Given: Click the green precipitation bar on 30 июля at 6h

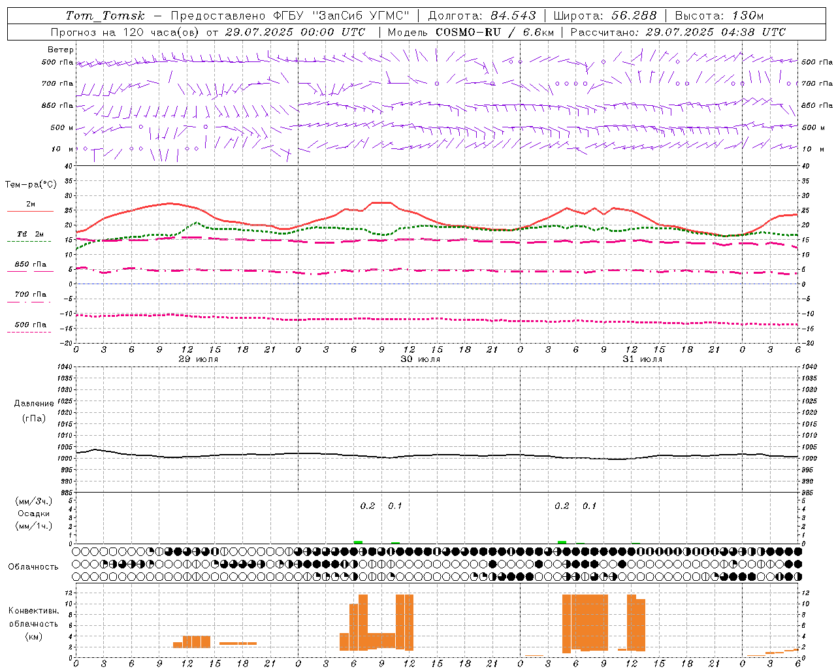Looking at the screenshot, I should coord(358,542).
